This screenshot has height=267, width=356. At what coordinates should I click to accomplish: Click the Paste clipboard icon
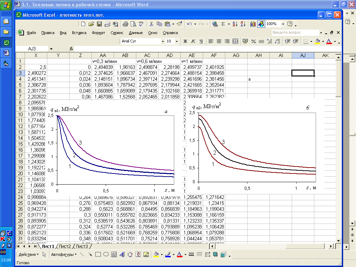pyautogui.click(x=168, y=24)
